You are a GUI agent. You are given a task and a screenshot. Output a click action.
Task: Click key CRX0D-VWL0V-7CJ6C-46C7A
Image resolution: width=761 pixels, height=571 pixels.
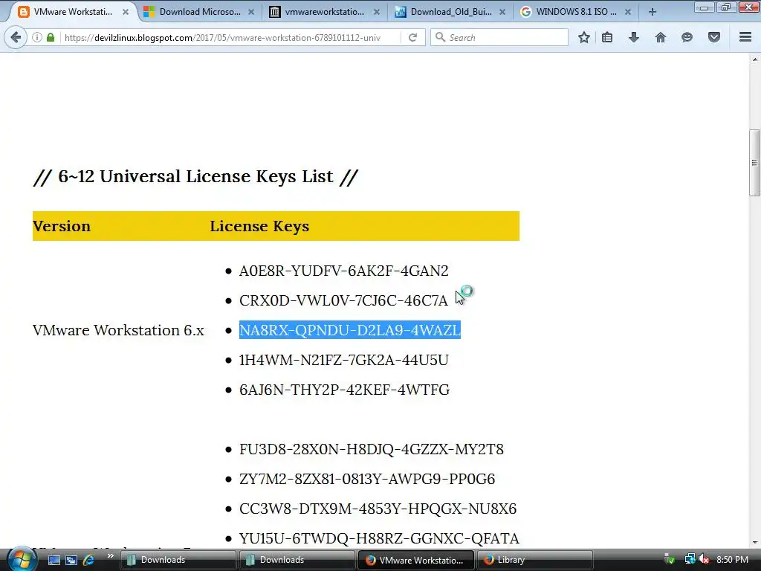click(x=343, y=300)
